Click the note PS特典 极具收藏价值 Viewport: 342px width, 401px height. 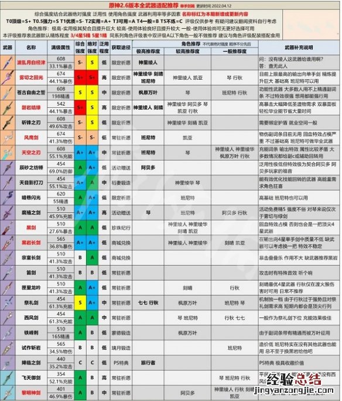281,363
